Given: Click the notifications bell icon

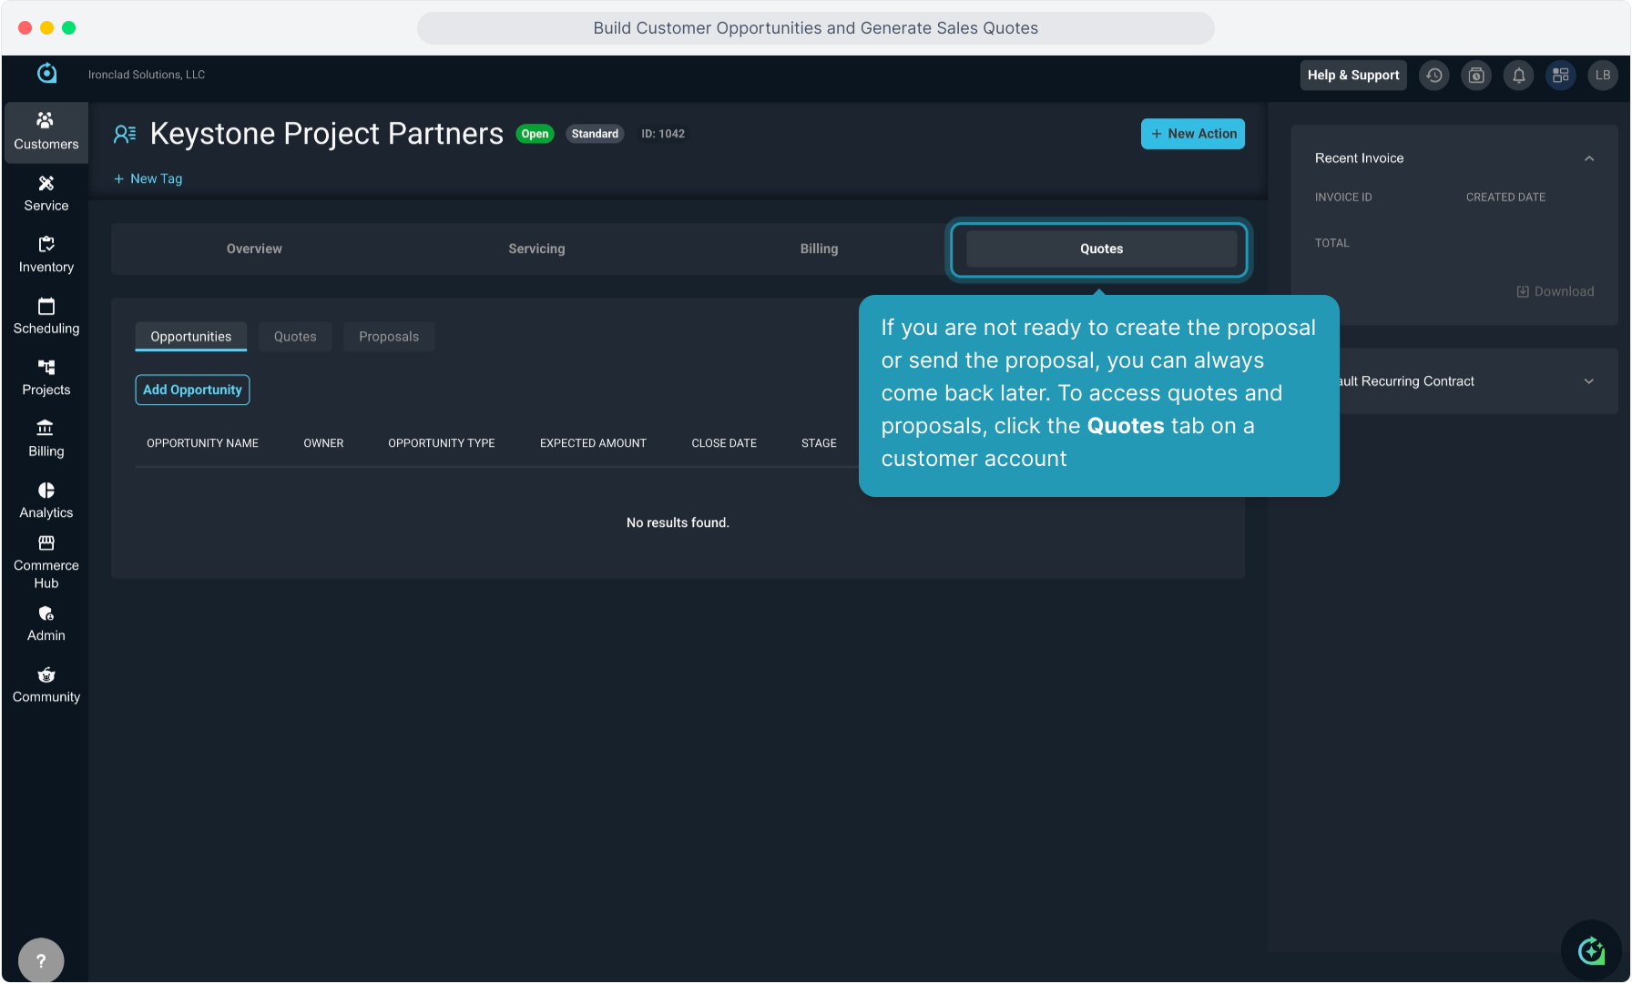Looking at the screenshot, I should (x=1518, y=76).
